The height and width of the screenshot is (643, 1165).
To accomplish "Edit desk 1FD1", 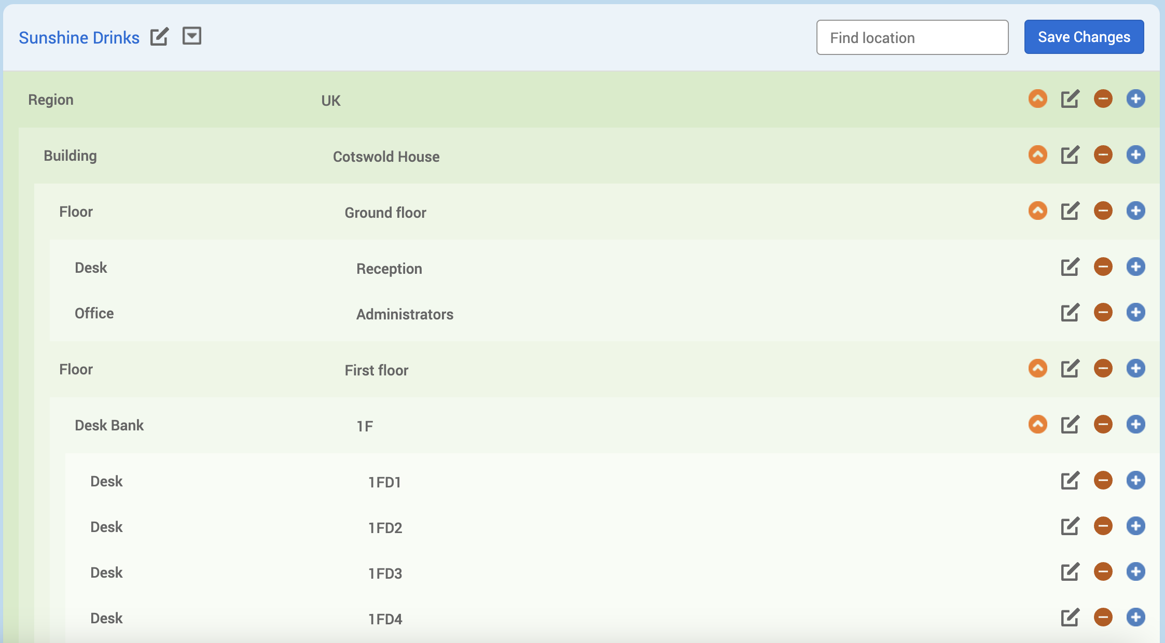I will pyautogui.click(x=1070, y=480).
